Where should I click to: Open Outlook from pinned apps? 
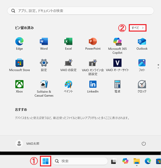pos(142,43)
